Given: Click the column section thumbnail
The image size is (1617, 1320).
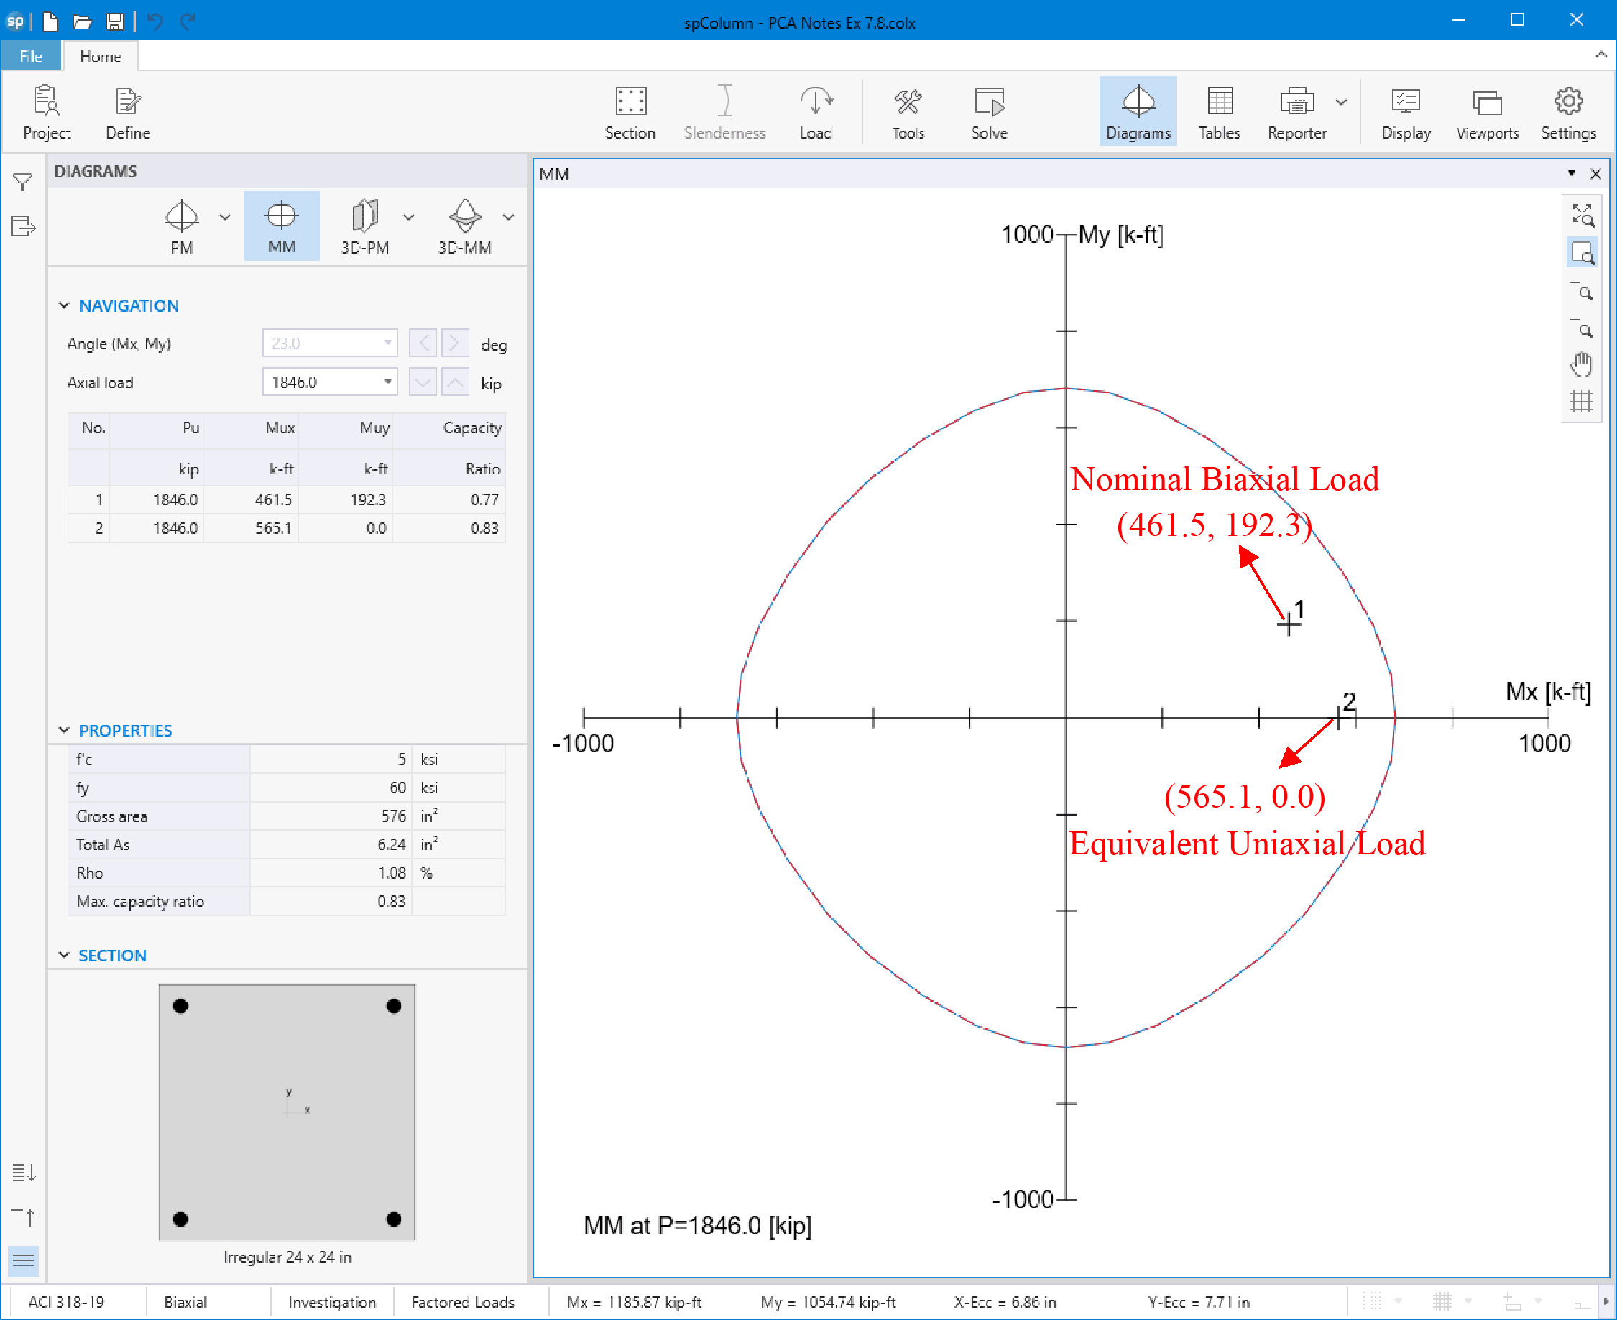Looking at the screenshot, I should [287, 1112].
